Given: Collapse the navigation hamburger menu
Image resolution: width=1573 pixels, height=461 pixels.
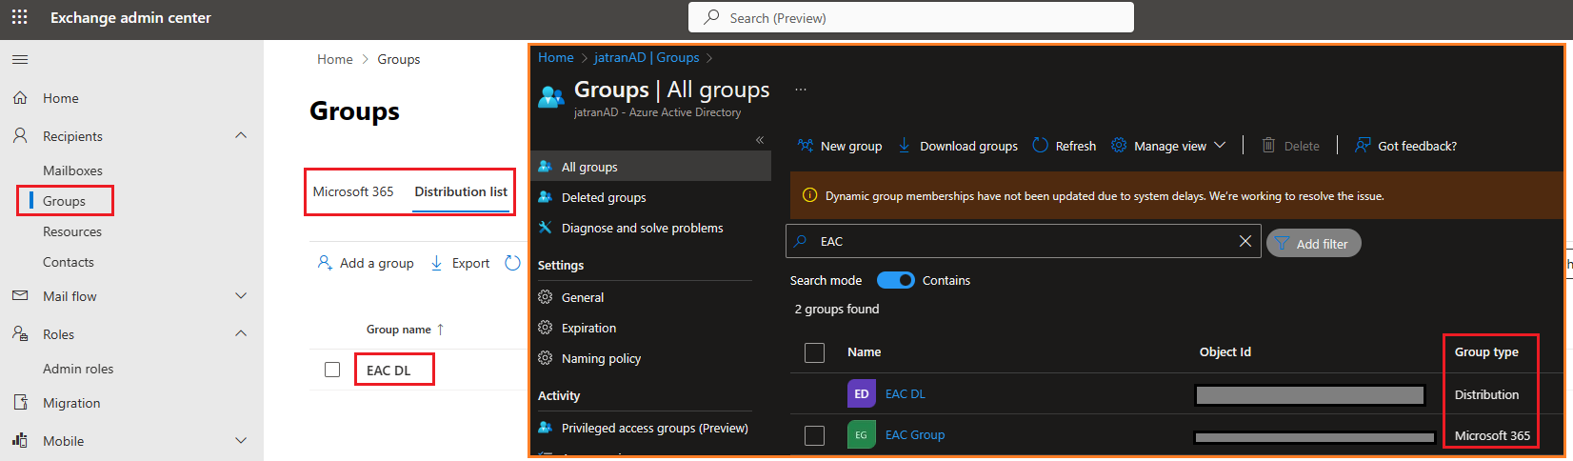Looking at the screenshot, I should point(20,59).
